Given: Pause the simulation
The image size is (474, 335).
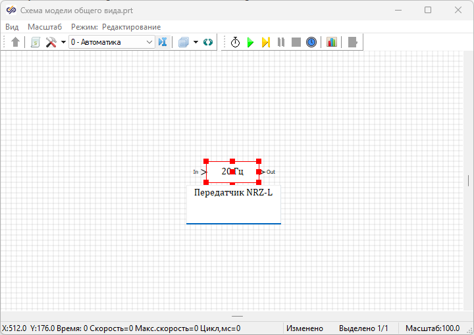Looking at the screenshot, I should (281, 42).
